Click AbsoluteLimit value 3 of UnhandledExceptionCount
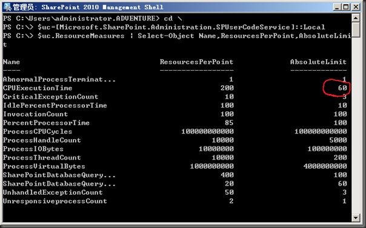This screenshot has width=366, height=228. [x=345, y=192]
